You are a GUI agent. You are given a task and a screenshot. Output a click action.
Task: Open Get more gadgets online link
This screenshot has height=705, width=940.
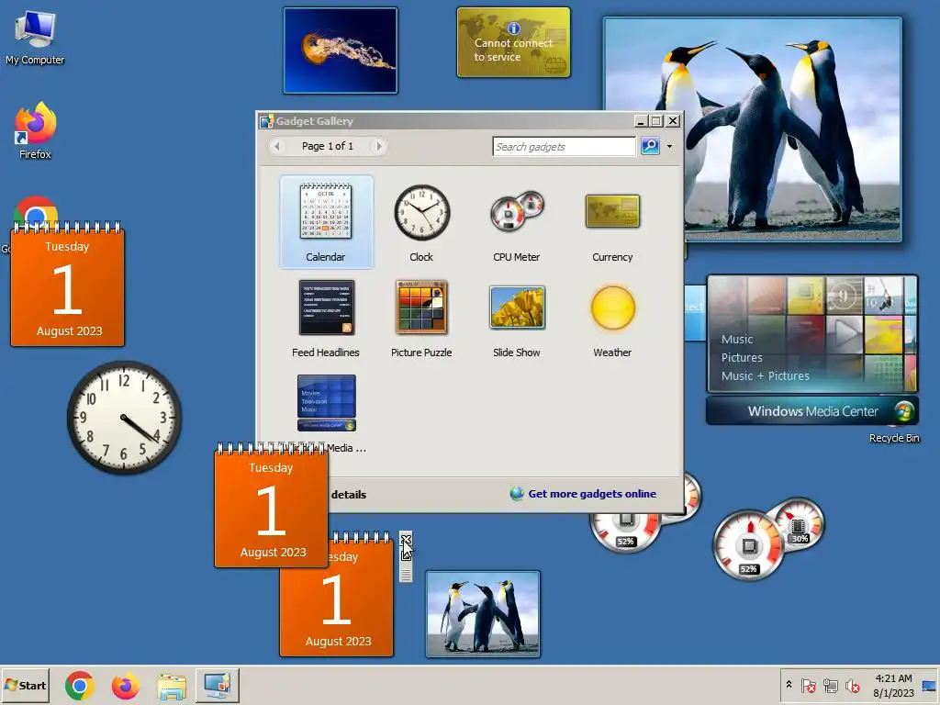592,494
